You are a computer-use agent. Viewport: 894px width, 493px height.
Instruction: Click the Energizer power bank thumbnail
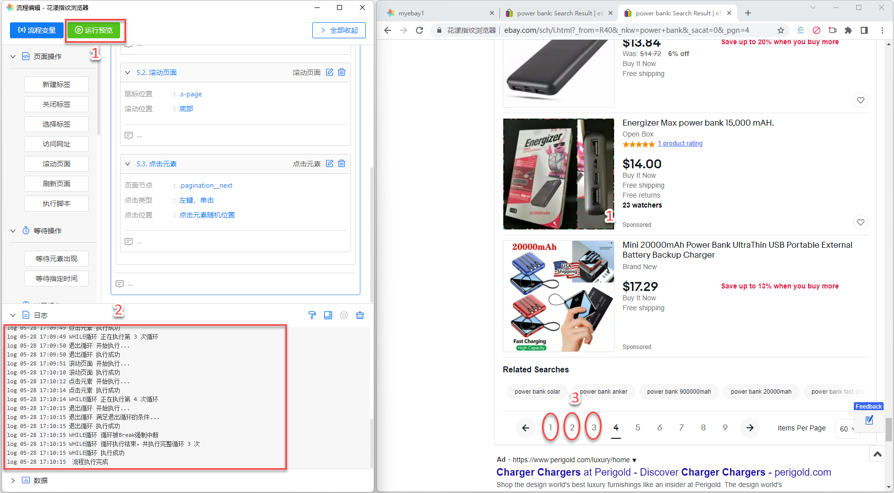tap(558, 174)
